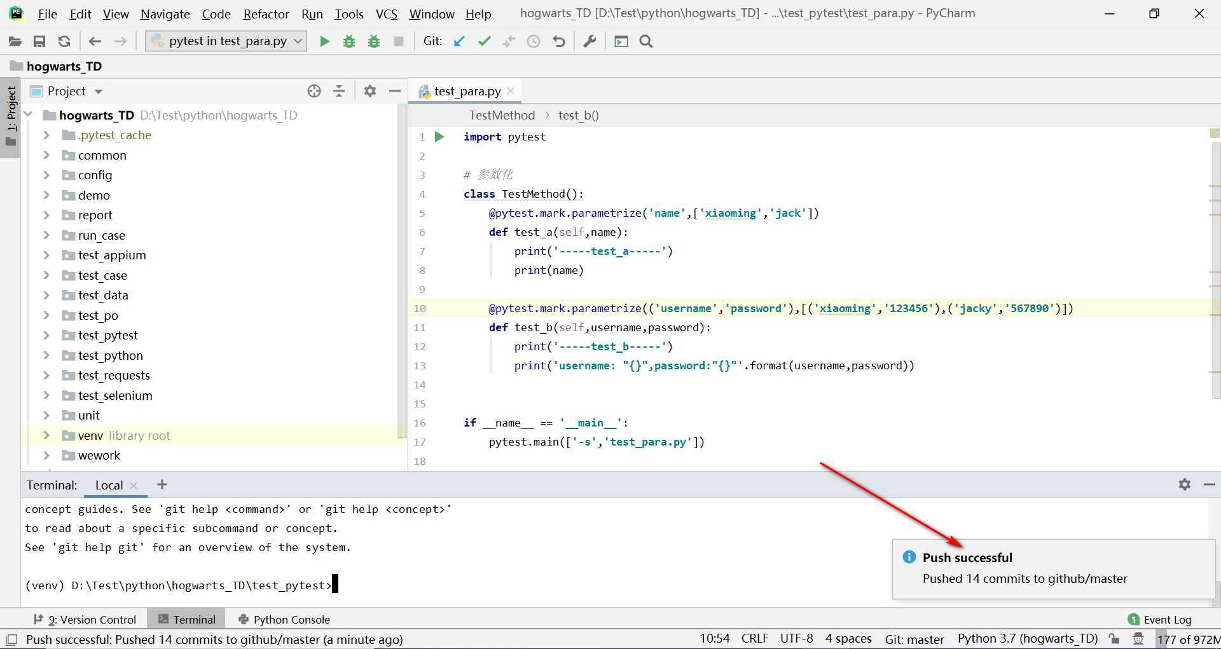Add a new terminal session tab
The height and width of the screenshot is (649, 1221).
[x=162, y=484]
